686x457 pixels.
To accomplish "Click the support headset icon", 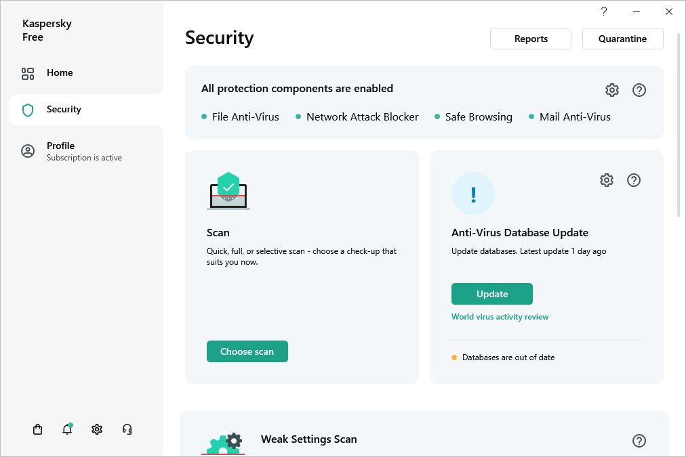I will 127,429.
